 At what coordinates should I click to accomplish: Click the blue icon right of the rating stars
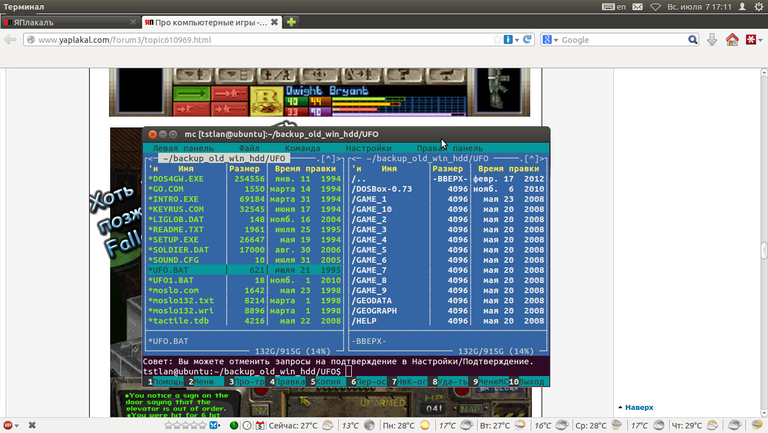coord(214,425)
